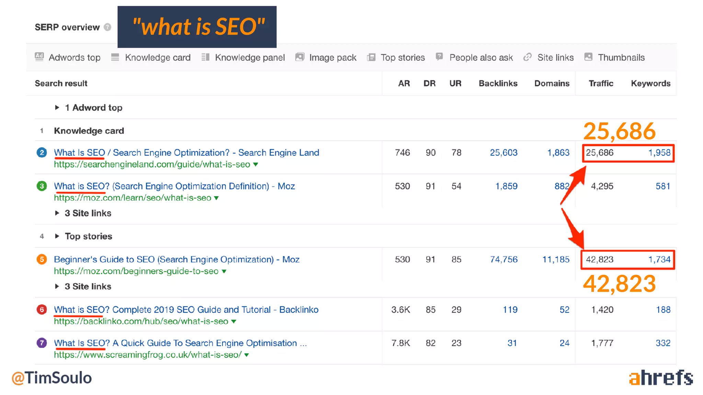Select Thumbnails feature label
This screenshot has width=703, height=395.
[621, 57]
